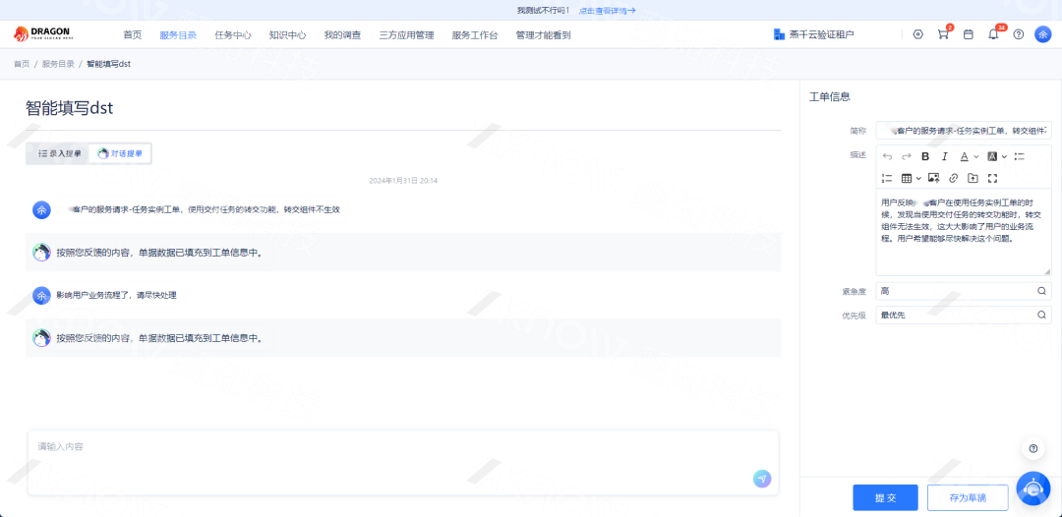Viewport: 1062px width, 517px height.
Task: Open the notification bell with badge 34
Action: tap(993, 34)
